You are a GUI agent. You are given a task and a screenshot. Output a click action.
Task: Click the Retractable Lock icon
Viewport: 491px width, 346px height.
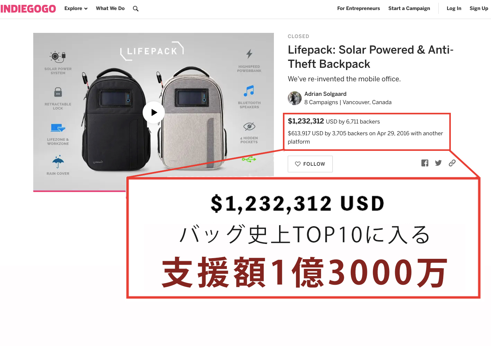(58, 92)
